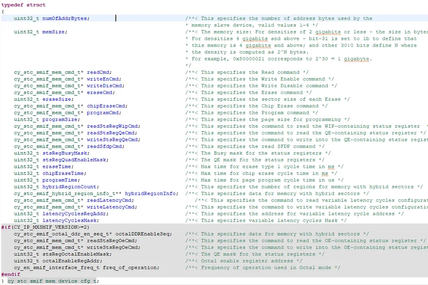
Task: Click the readSfdpCmd member
Action: 104,146
